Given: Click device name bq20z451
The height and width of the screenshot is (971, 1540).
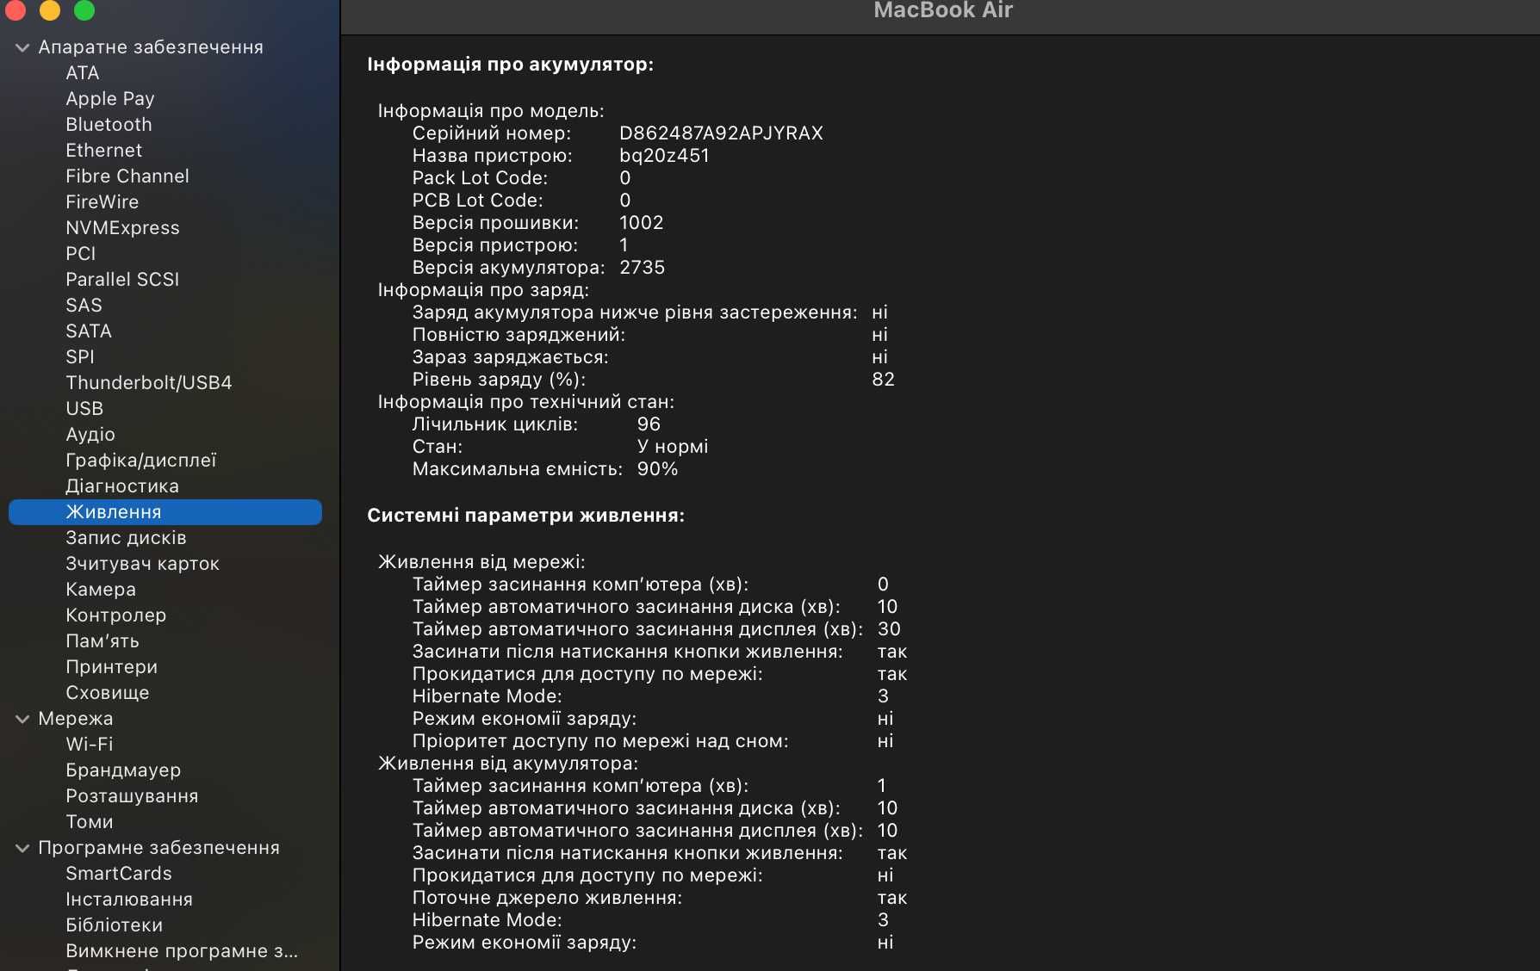Looking at the screenshot, I should [664, 156].
